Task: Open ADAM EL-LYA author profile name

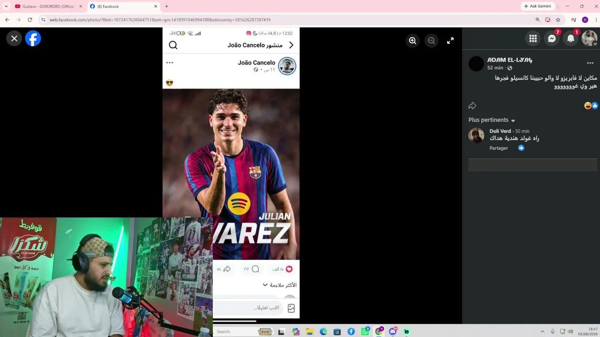Action: [x=510, y=60]
